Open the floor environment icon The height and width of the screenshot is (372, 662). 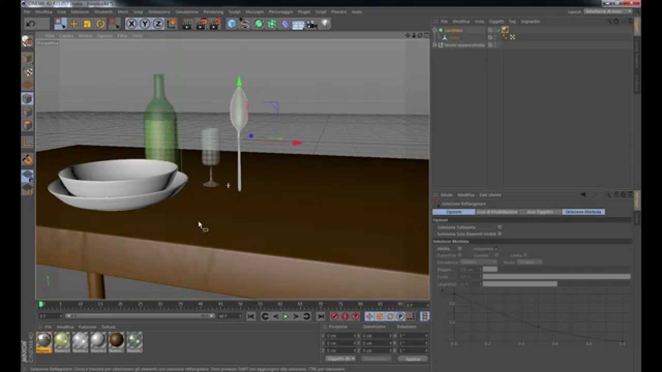pyautogui.click(x=298, y=24)
